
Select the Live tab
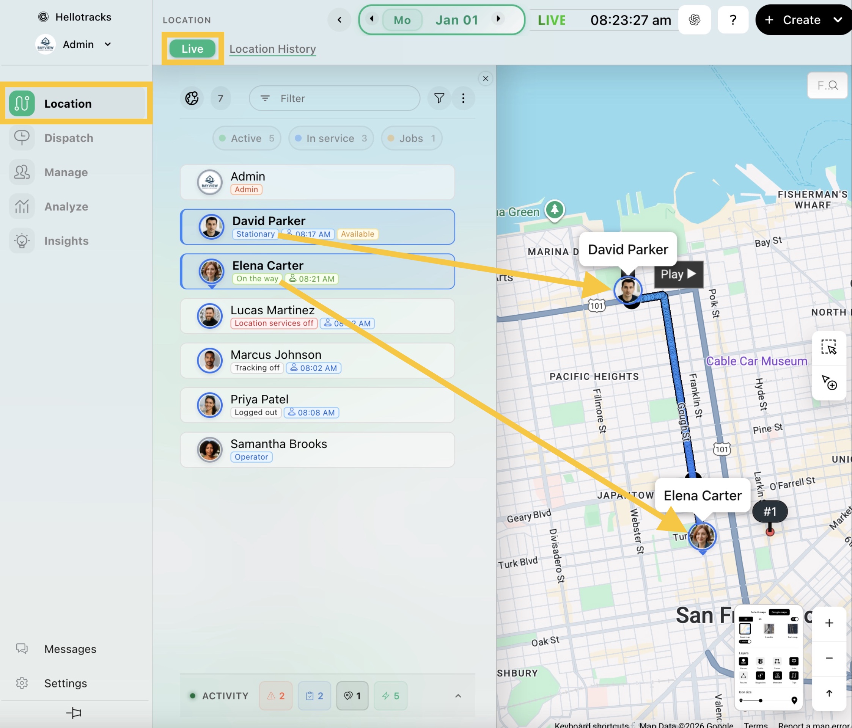click(192, 49)
